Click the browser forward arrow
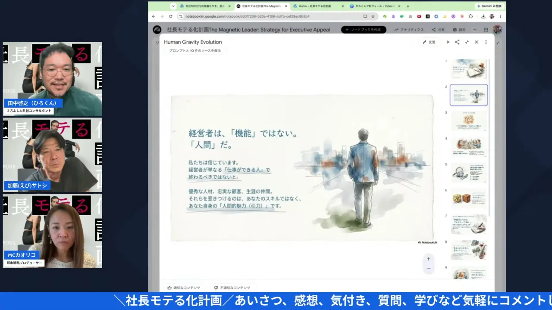 162,16
